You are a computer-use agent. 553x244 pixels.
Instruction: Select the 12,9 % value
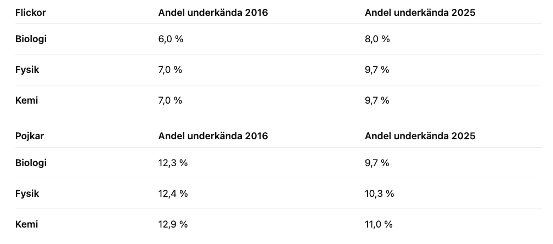pos(173,224)
